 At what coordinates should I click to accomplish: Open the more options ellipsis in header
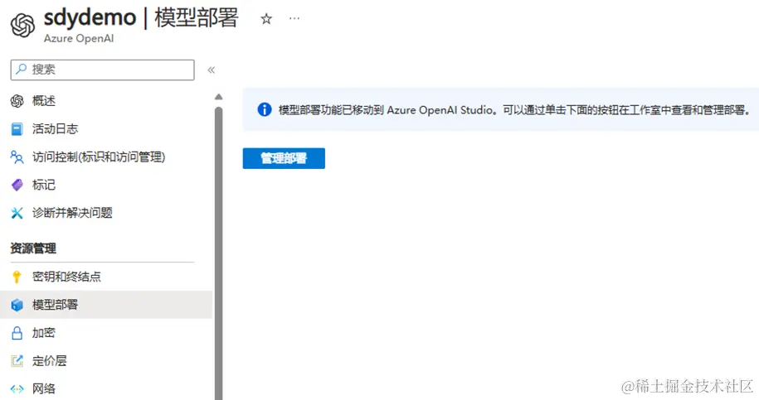pyautogui.click(x=294, y=18)
